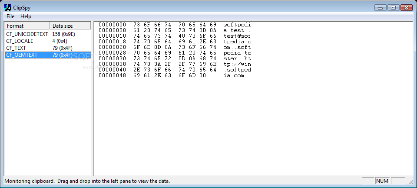
Task: Click hex offset 00000000 in dump
Action: click(x=112, y=25)
